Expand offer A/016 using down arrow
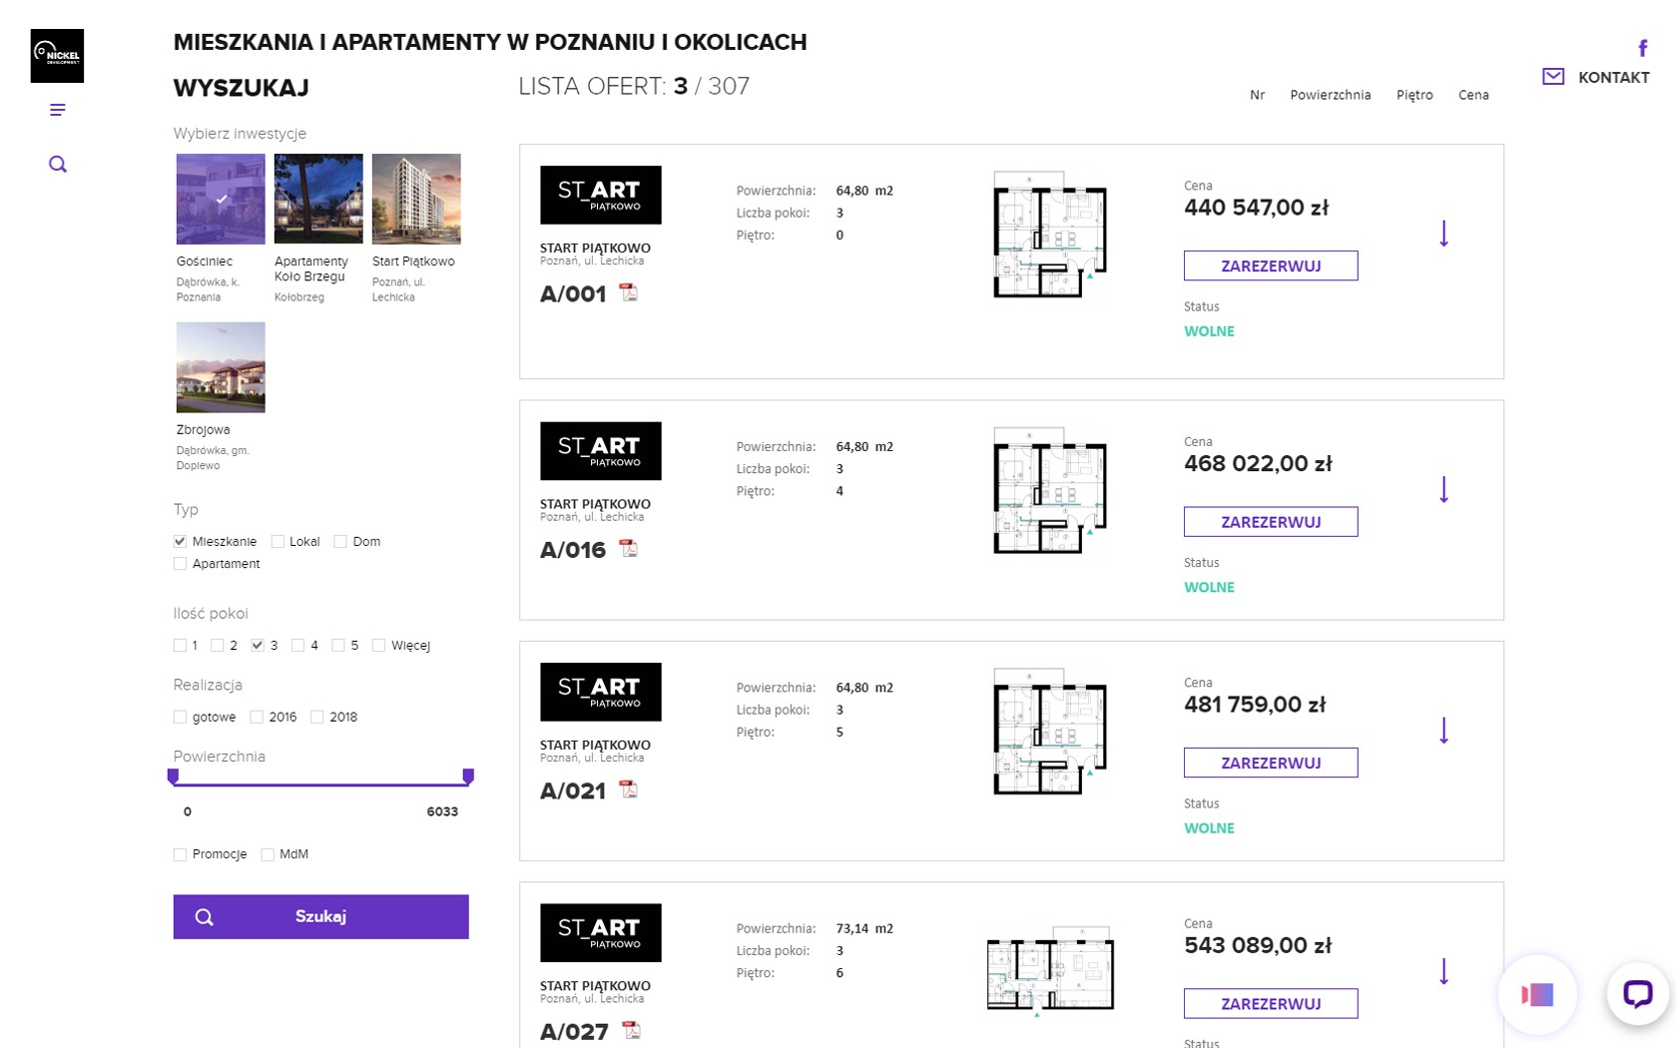This screenshot has height=1048, width=1677. [1443, 490]
